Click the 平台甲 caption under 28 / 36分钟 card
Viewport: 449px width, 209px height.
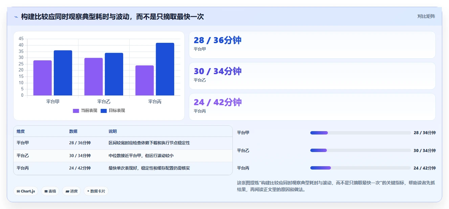pos(200,49)
